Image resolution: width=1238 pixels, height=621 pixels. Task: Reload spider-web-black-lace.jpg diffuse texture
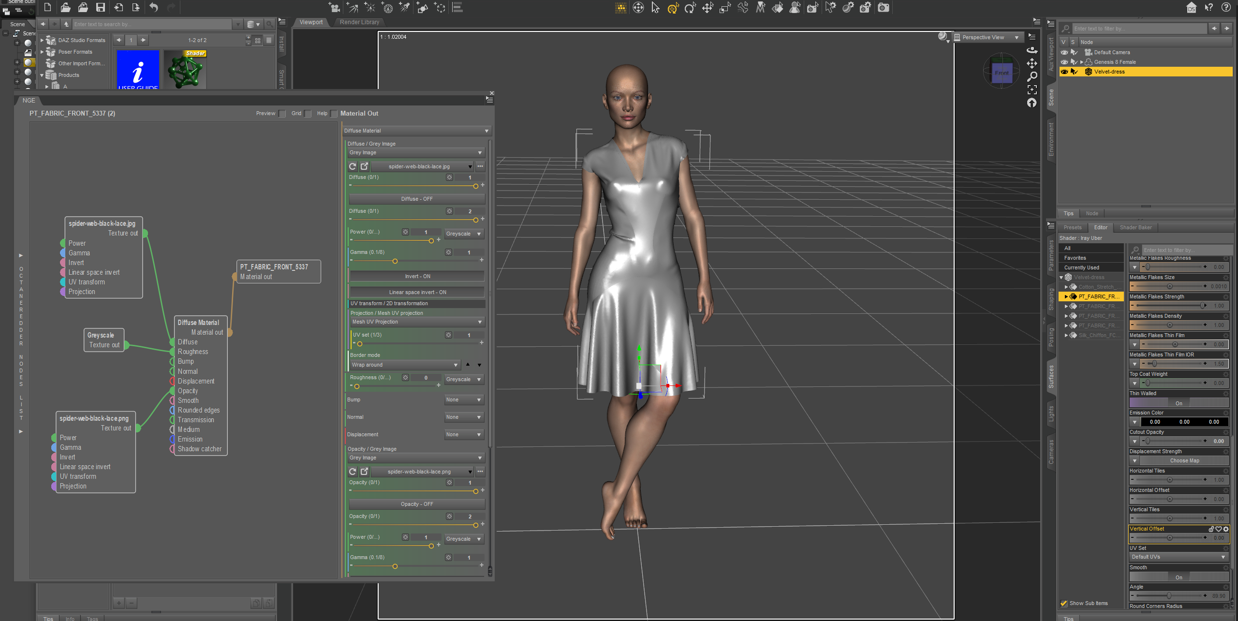353,166
